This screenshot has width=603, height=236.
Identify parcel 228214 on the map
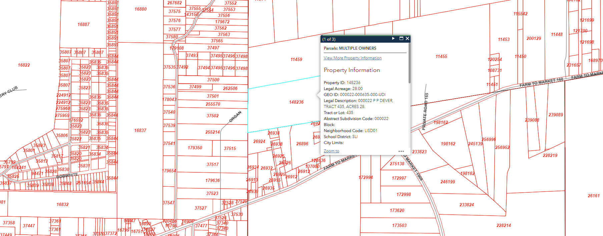(504, 226)
